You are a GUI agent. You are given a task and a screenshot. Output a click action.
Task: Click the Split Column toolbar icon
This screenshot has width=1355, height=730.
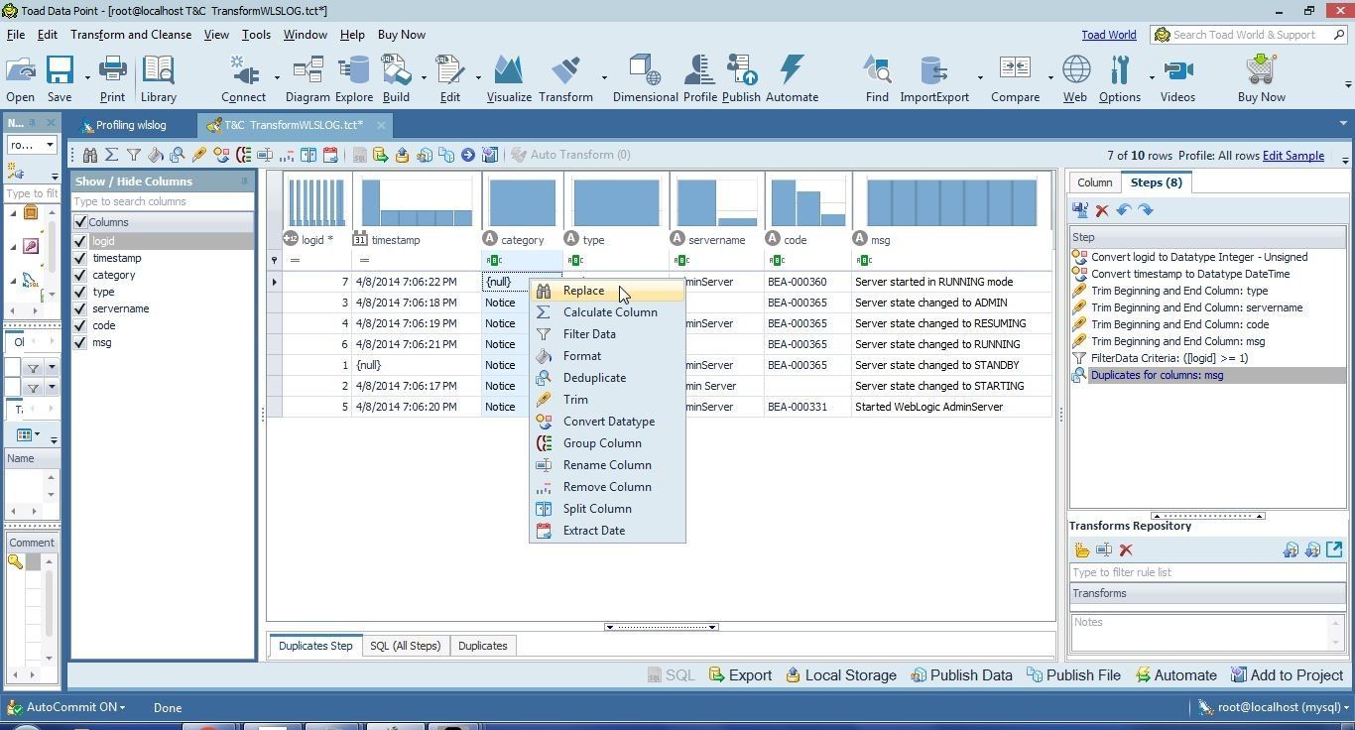[x=308, y=155]
